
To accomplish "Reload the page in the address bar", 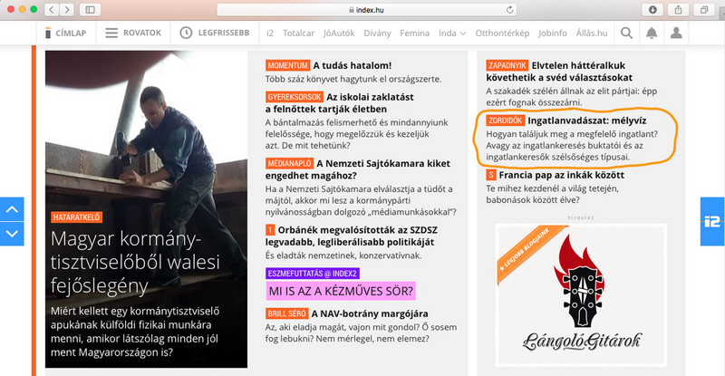I will point(509,10).
